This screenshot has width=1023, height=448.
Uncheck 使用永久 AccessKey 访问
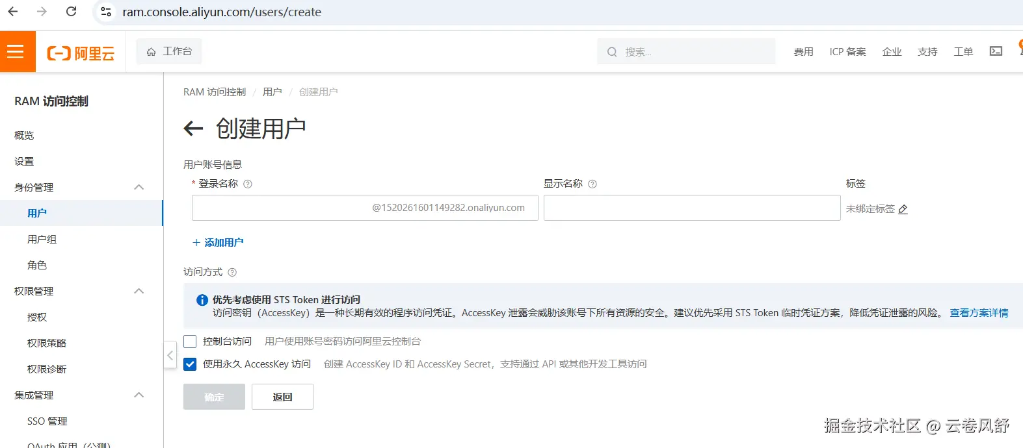point(190,364)
